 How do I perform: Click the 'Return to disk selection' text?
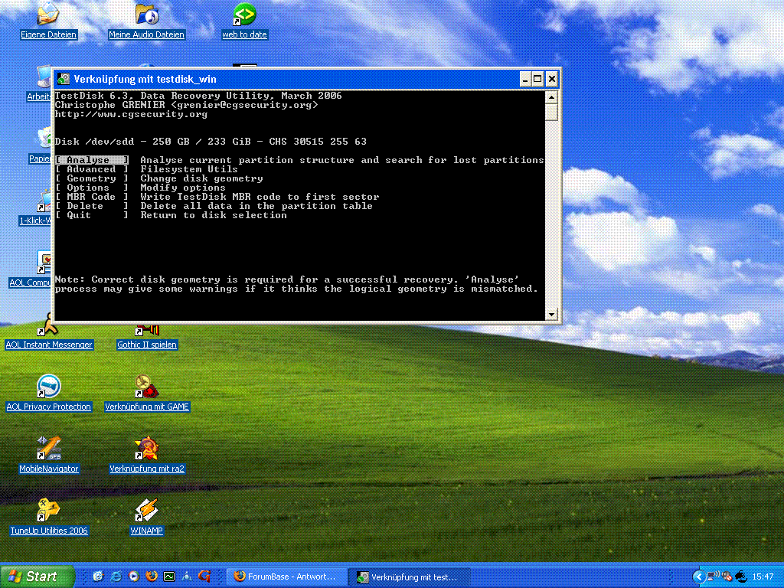point(214,215)
